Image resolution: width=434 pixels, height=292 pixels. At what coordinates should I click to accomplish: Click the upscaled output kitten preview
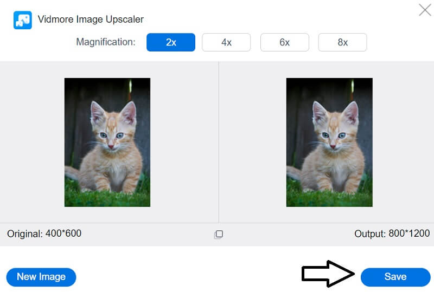329,142
